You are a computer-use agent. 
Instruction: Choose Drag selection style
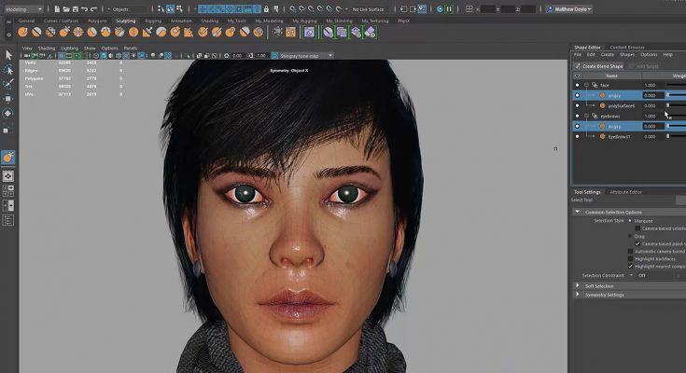630,236
